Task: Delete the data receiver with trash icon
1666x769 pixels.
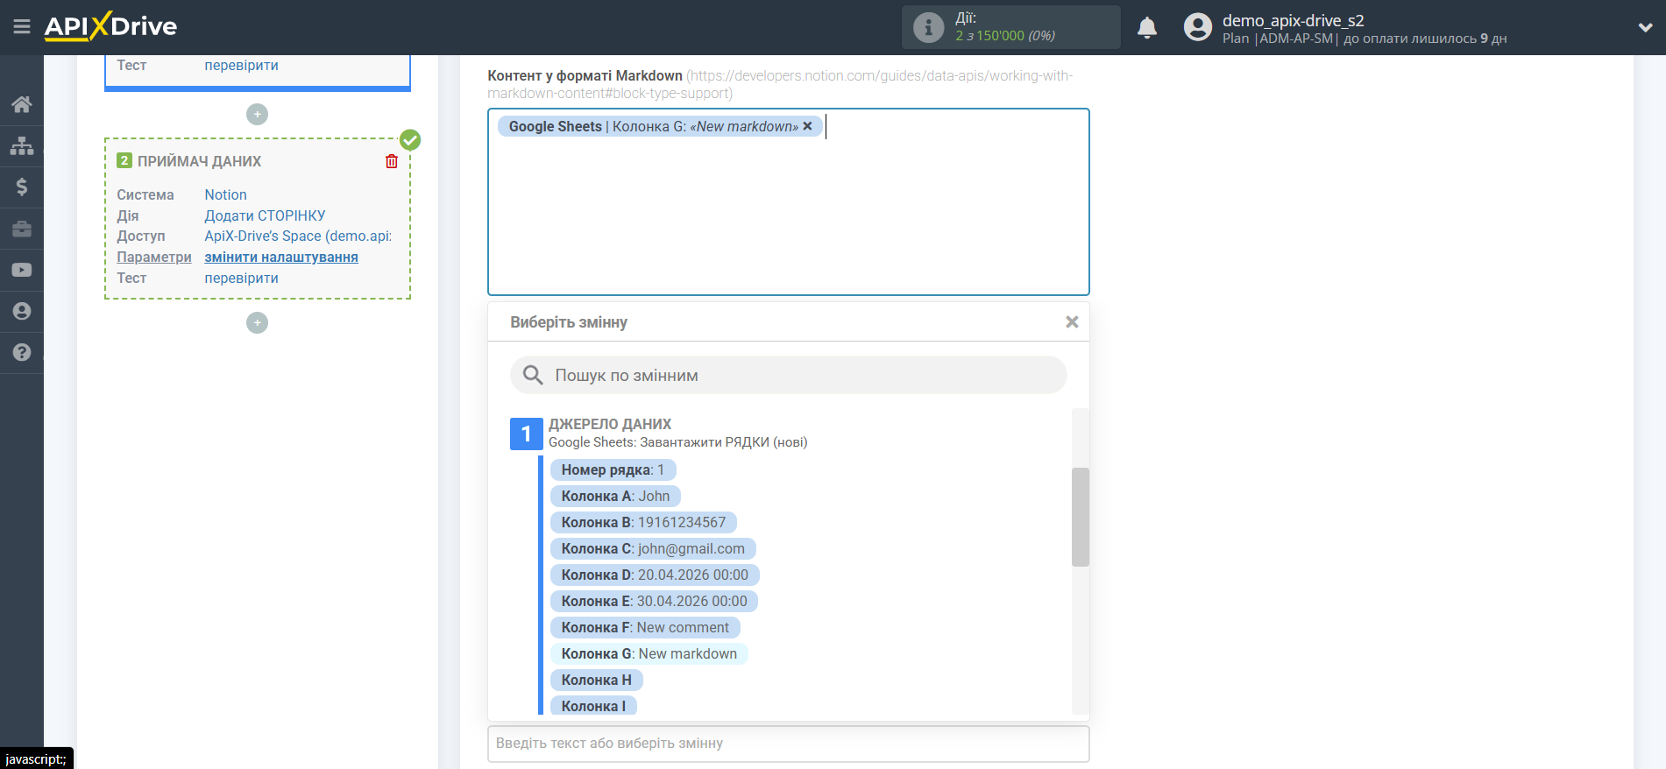Action: point(392,161)
